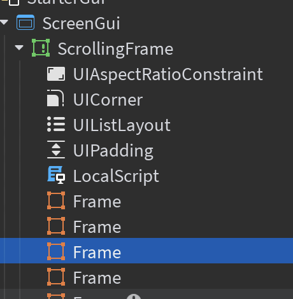Collapse the ScrollingFrame tree node
293x299 pixels.
tap(19, 48)
